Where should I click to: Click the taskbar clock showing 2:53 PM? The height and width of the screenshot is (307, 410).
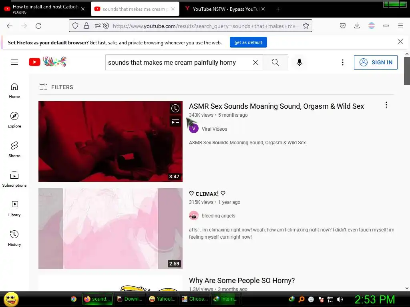click(374, 299)
